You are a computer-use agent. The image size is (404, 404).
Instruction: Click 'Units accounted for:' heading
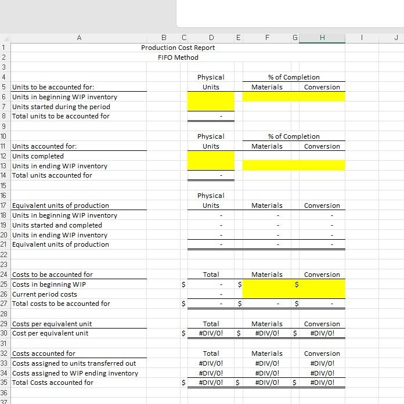tap(44, 146)
